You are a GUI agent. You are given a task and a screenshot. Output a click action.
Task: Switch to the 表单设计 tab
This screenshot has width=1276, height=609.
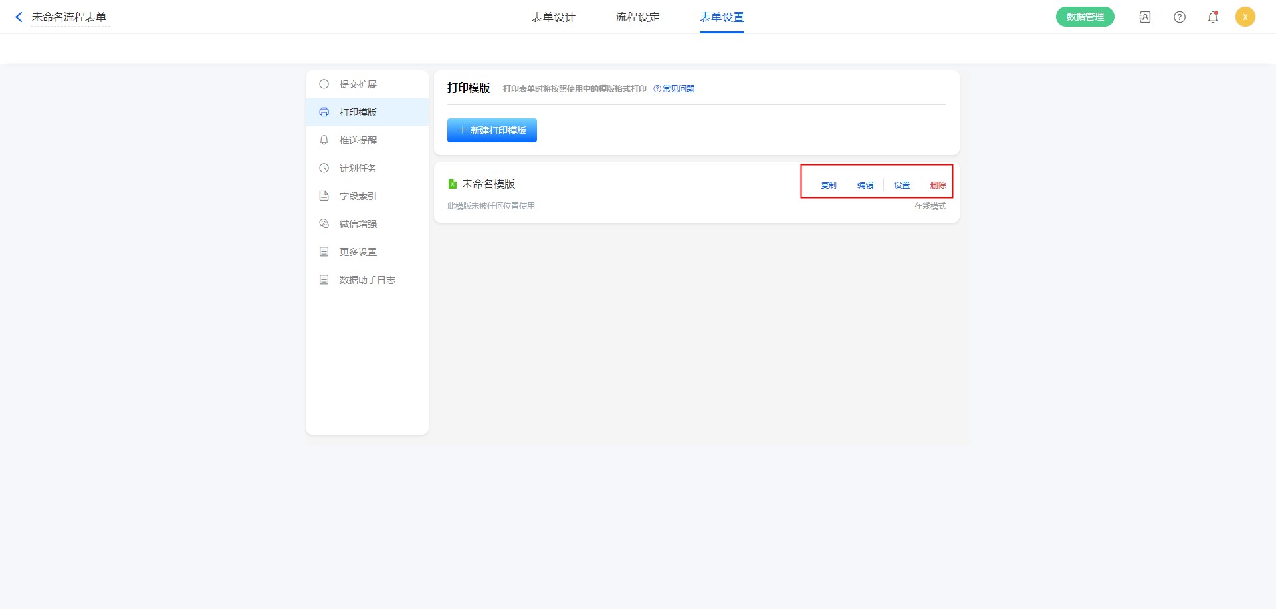click(x=553, y=17)
